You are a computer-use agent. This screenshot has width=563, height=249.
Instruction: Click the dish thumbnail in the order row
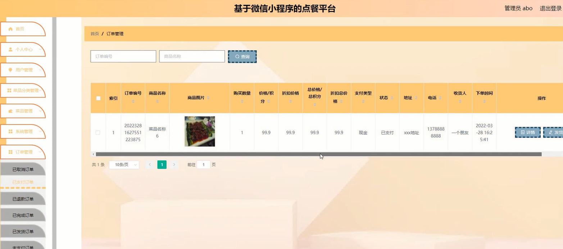click(200, 131)
